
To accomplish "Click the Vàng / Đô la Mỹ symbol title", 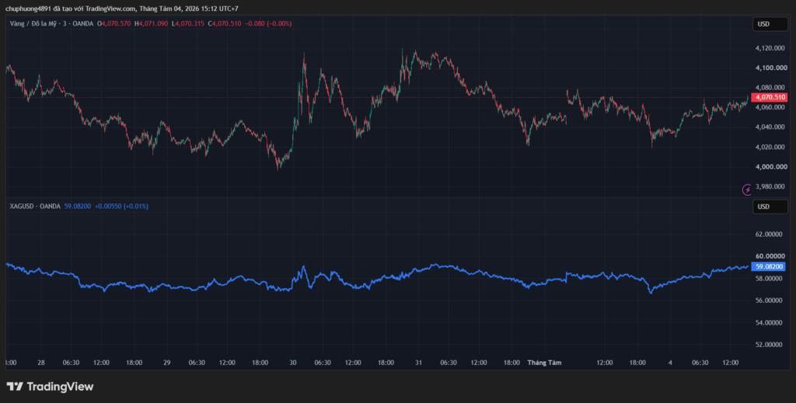I will point(51,23).
